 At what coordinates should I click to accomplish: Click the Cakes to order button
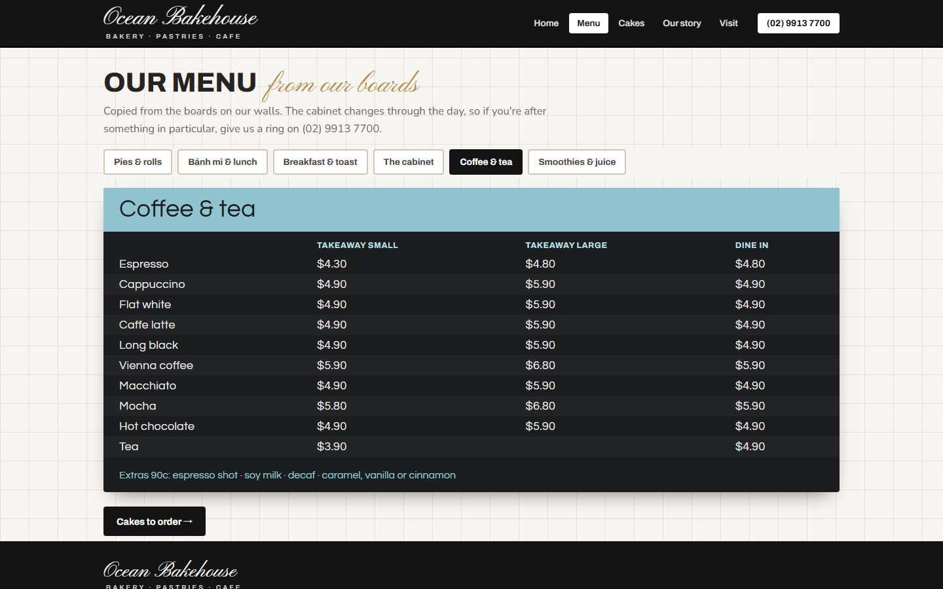155,521
